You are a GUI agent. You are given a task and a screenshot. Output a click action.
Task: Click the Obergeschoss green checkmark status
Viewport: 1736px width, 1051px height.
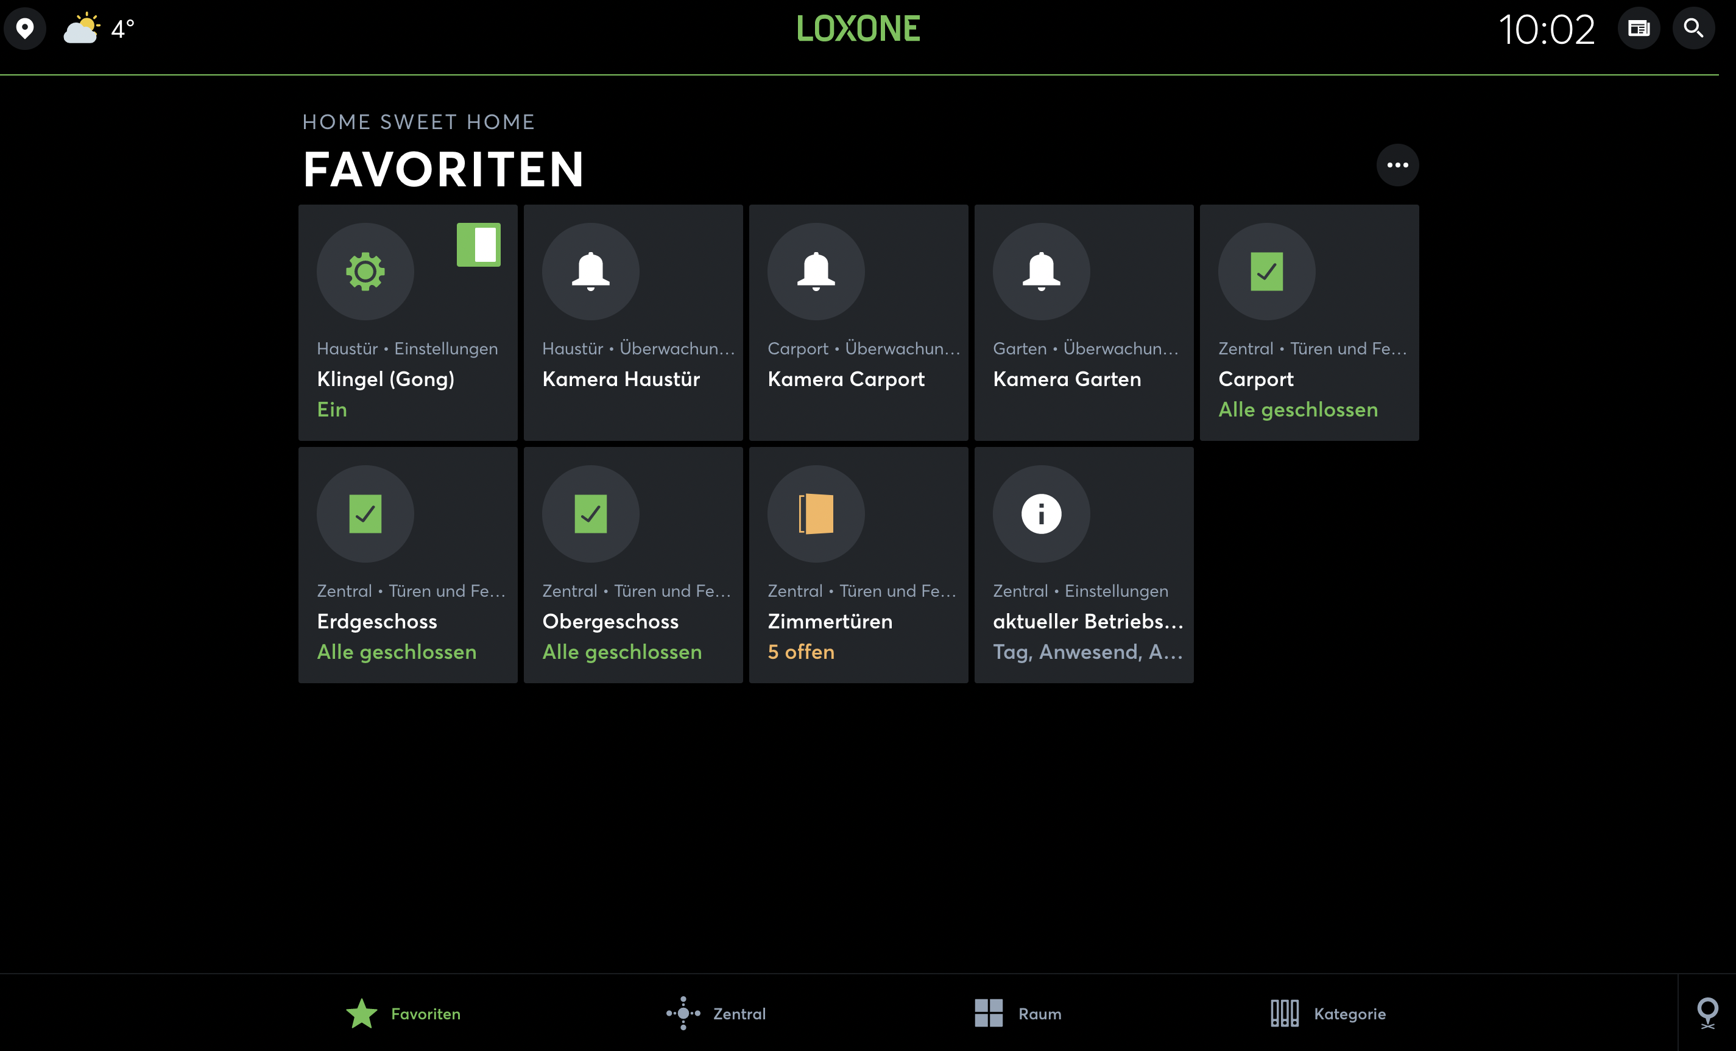(590, 513)
